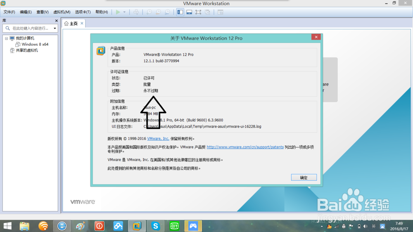Viewport: 413px width, 232px height.
Task: Close the 库 library panel
Action: click(56, 21)
